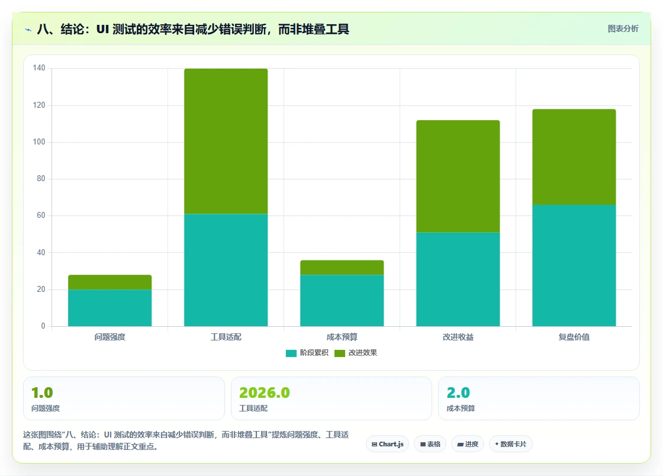663x476 pixels.
Task: Click the green 改进效果 segment of 工具适配
Action: point(226,141)
